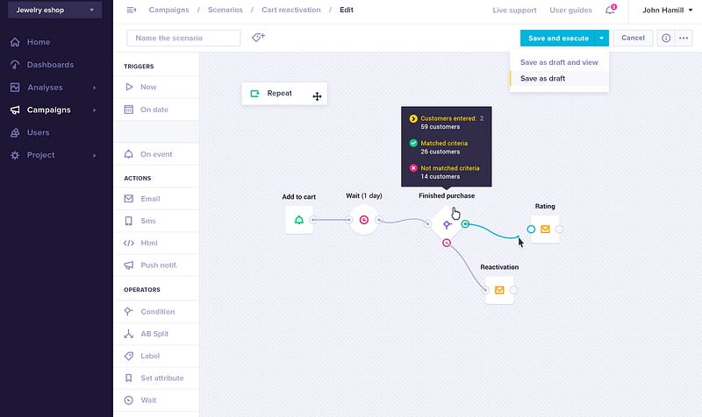Pick the AB Split operator
Viewport: 702px width, 417px height.
pos(156,334)
